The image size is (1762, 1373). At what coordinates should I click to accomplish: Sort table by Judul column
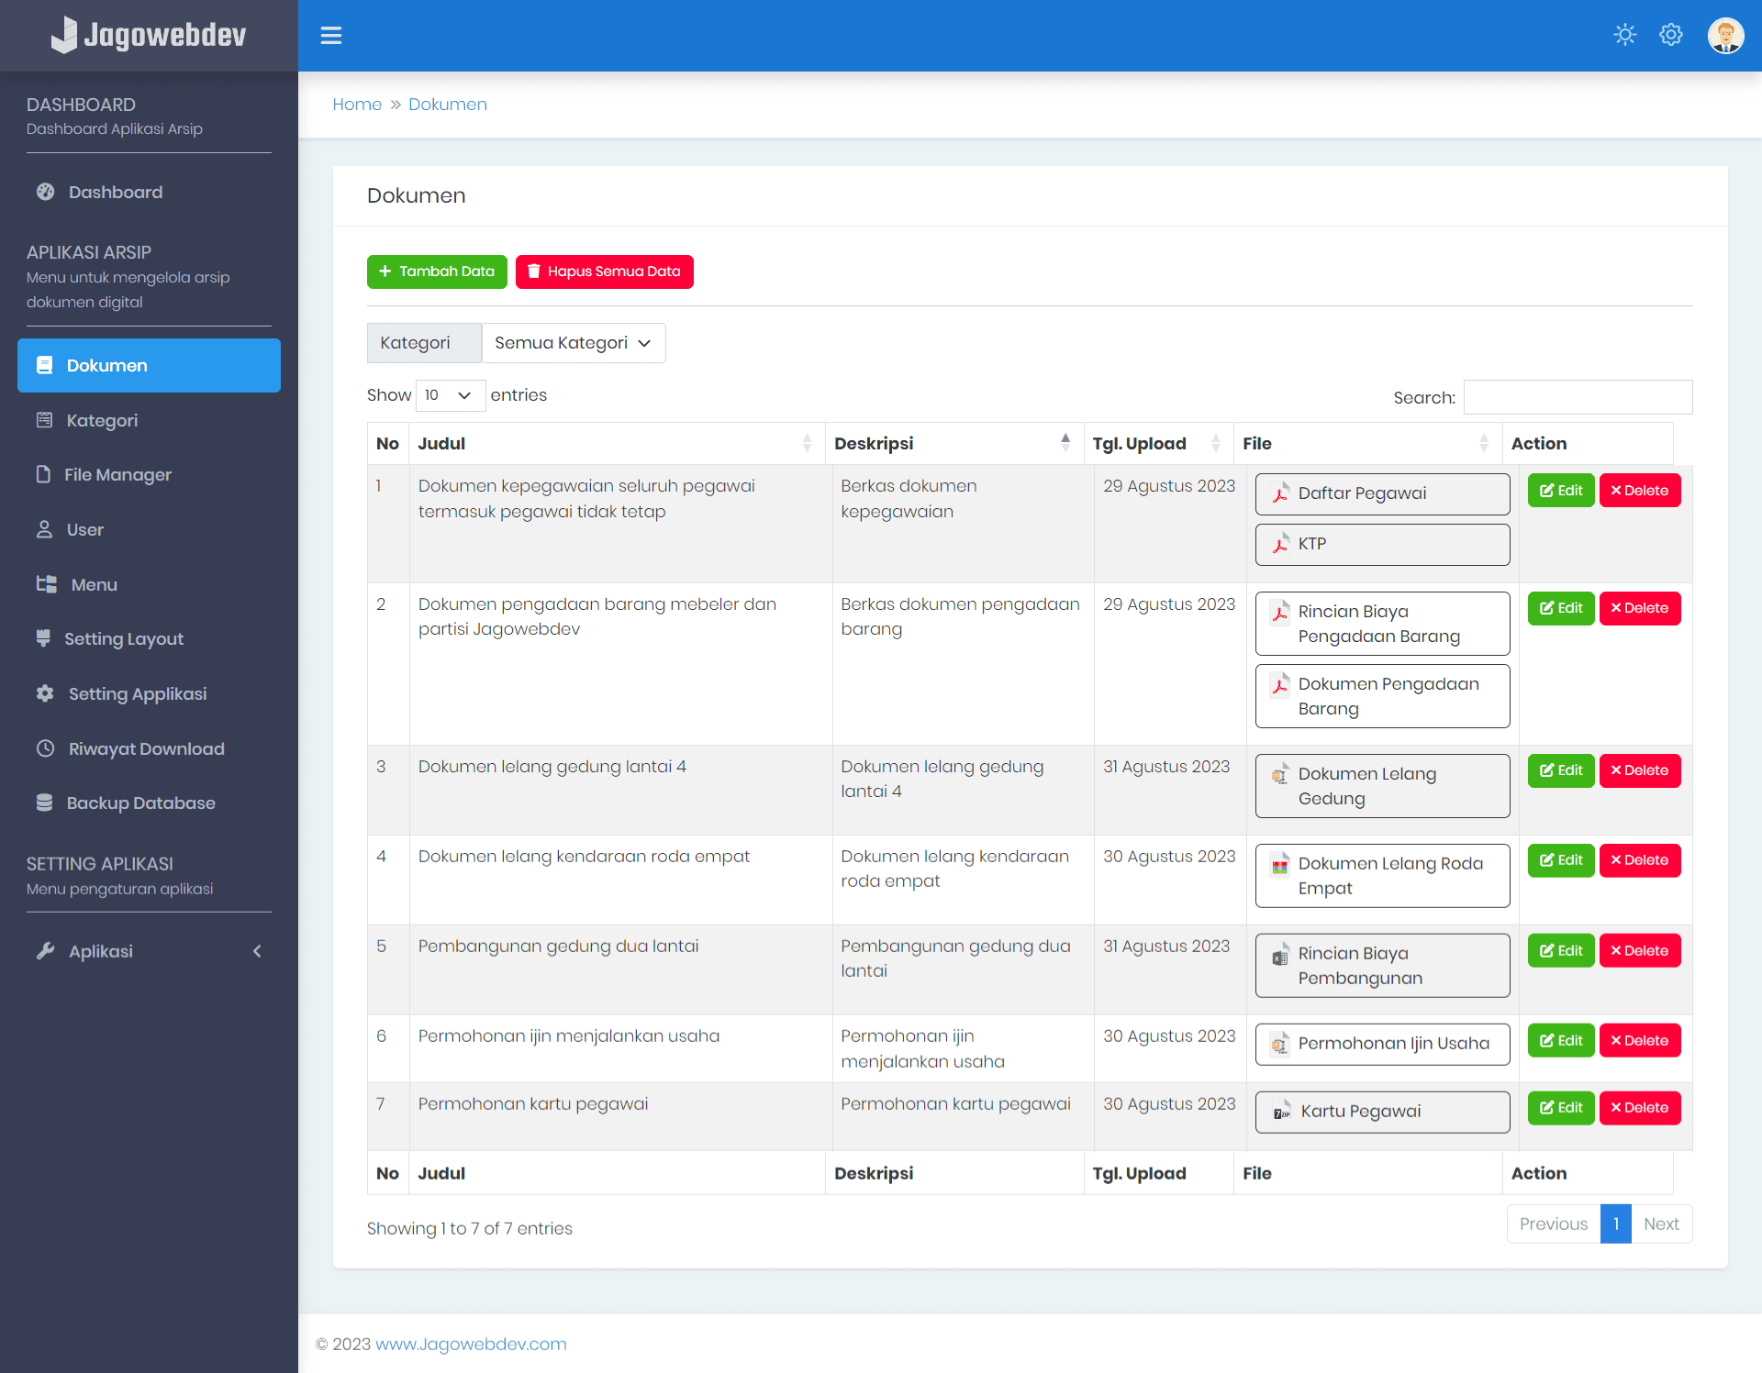click(x=617, y=443)
